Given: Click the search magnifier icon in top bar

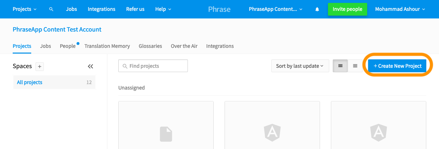Looking at the screenshot, I should (x=51, y=9).
